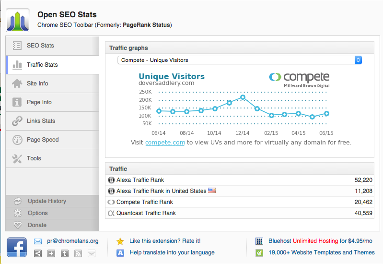
Task: Click the pr@chromefans.org email link
Action: tap(73, 241)
